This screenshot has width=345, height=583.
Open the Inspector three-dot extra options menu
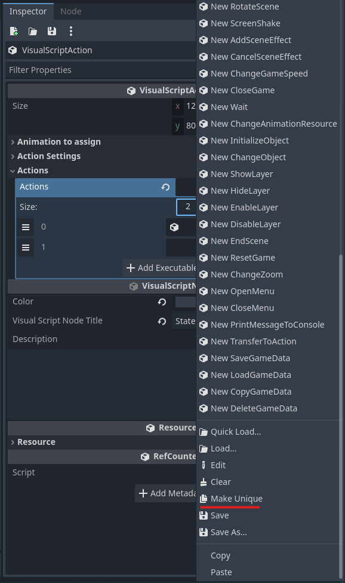click(x=71, y=31)
